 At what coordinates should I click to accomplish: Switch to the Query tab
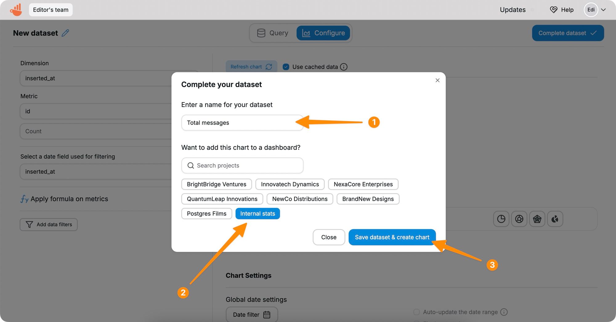point(273,33)
